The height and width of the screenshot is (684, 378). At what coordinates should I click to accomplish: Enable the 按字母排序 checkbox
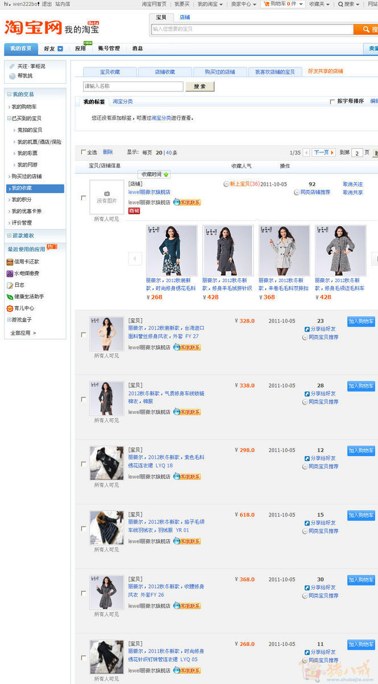click(x=332, y=101)
